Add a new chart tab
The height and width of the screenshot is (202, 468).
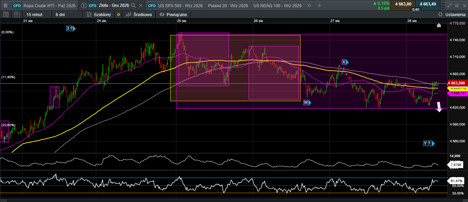pos(319,5)
